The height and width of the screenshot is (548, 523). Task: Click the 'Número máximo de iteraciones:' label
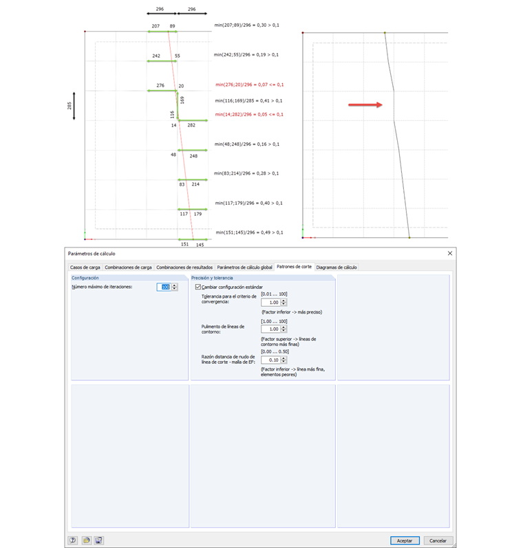102,287
